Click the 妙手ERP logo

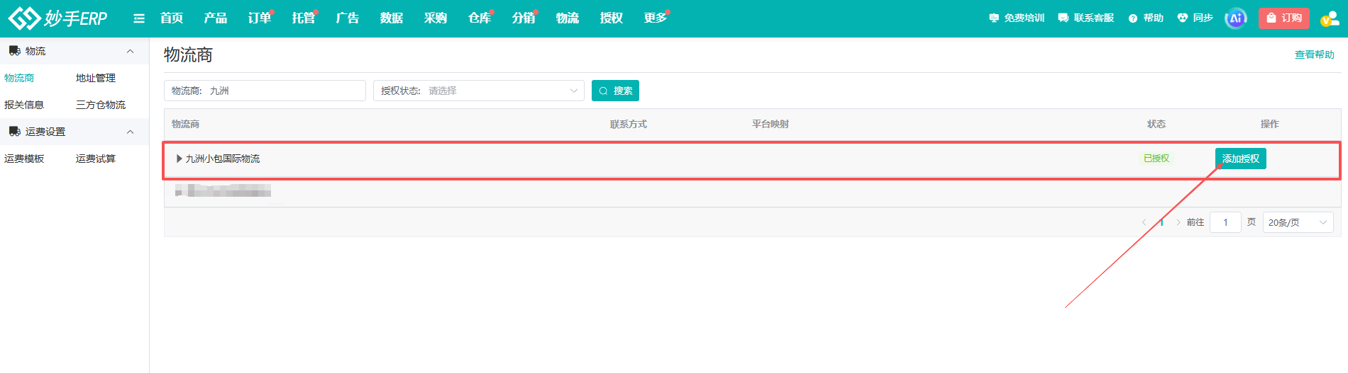[x=57, y=18]
